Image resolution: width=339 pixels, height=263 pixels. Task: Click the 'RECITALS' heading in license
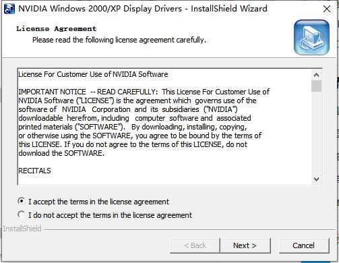pos(34,171)
